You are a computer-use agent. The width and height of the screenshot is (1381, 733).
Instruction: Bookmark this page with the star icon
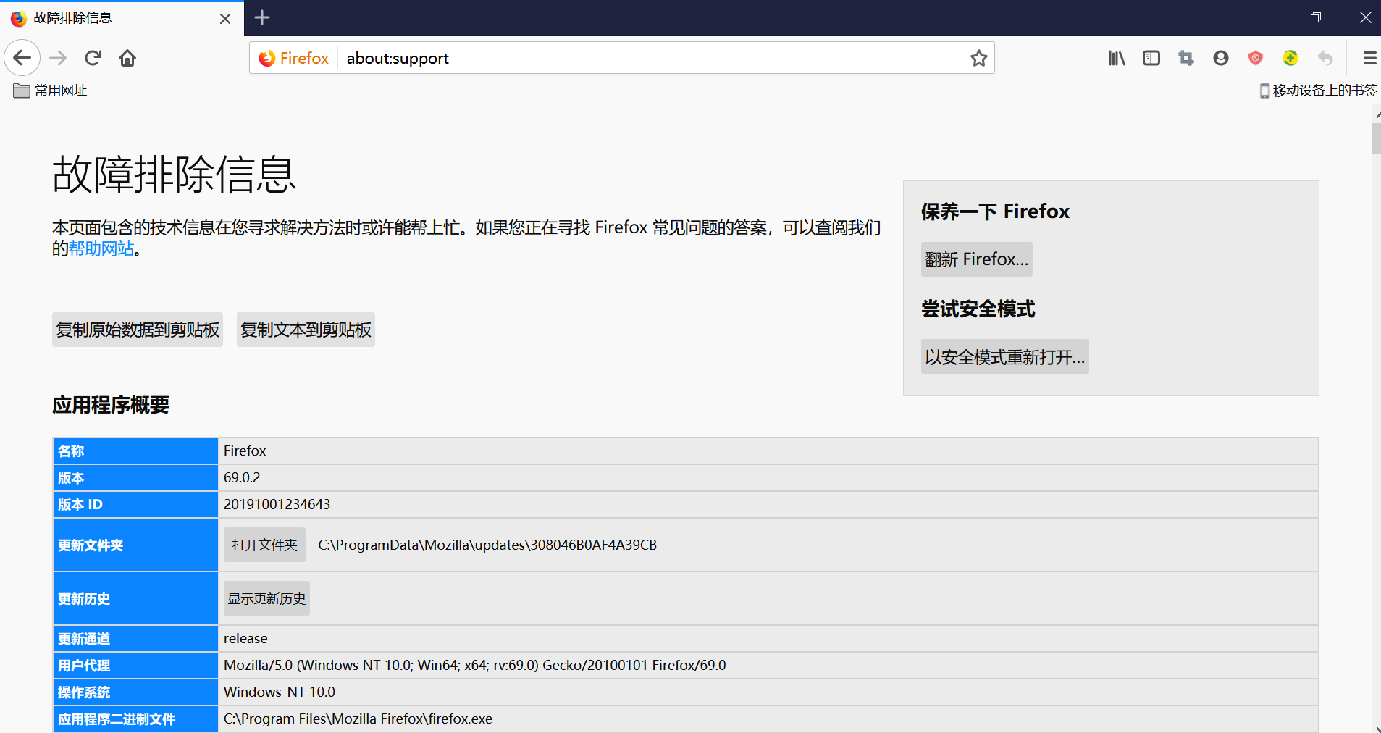(978, 58)
